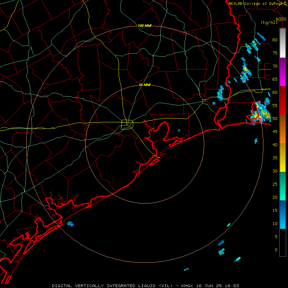Pick the orange-brown segment of the color bar

283,129
